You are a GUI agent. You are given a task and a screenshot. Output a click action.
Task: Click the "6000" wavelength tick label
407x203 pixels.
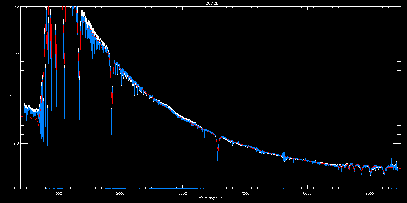click(x=182, y=193)
